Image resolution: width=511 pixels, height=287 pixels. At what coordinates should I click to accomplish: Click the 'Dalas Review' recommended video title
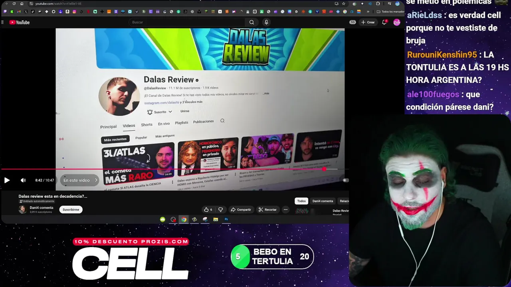click(x=341, y=210)
